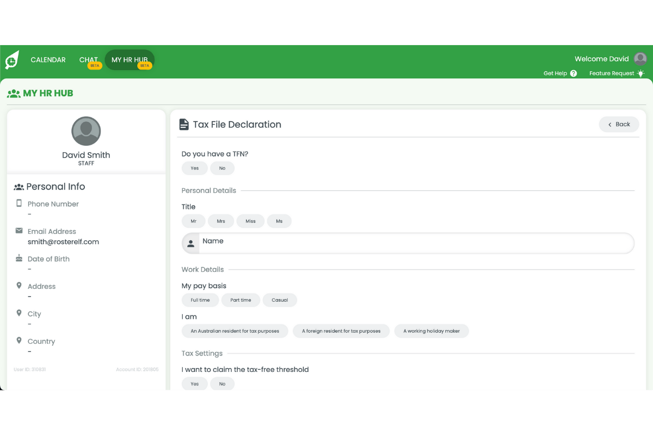Click the location pin next to Country
The image size is (653, 435).
click(x=20, y=340)
